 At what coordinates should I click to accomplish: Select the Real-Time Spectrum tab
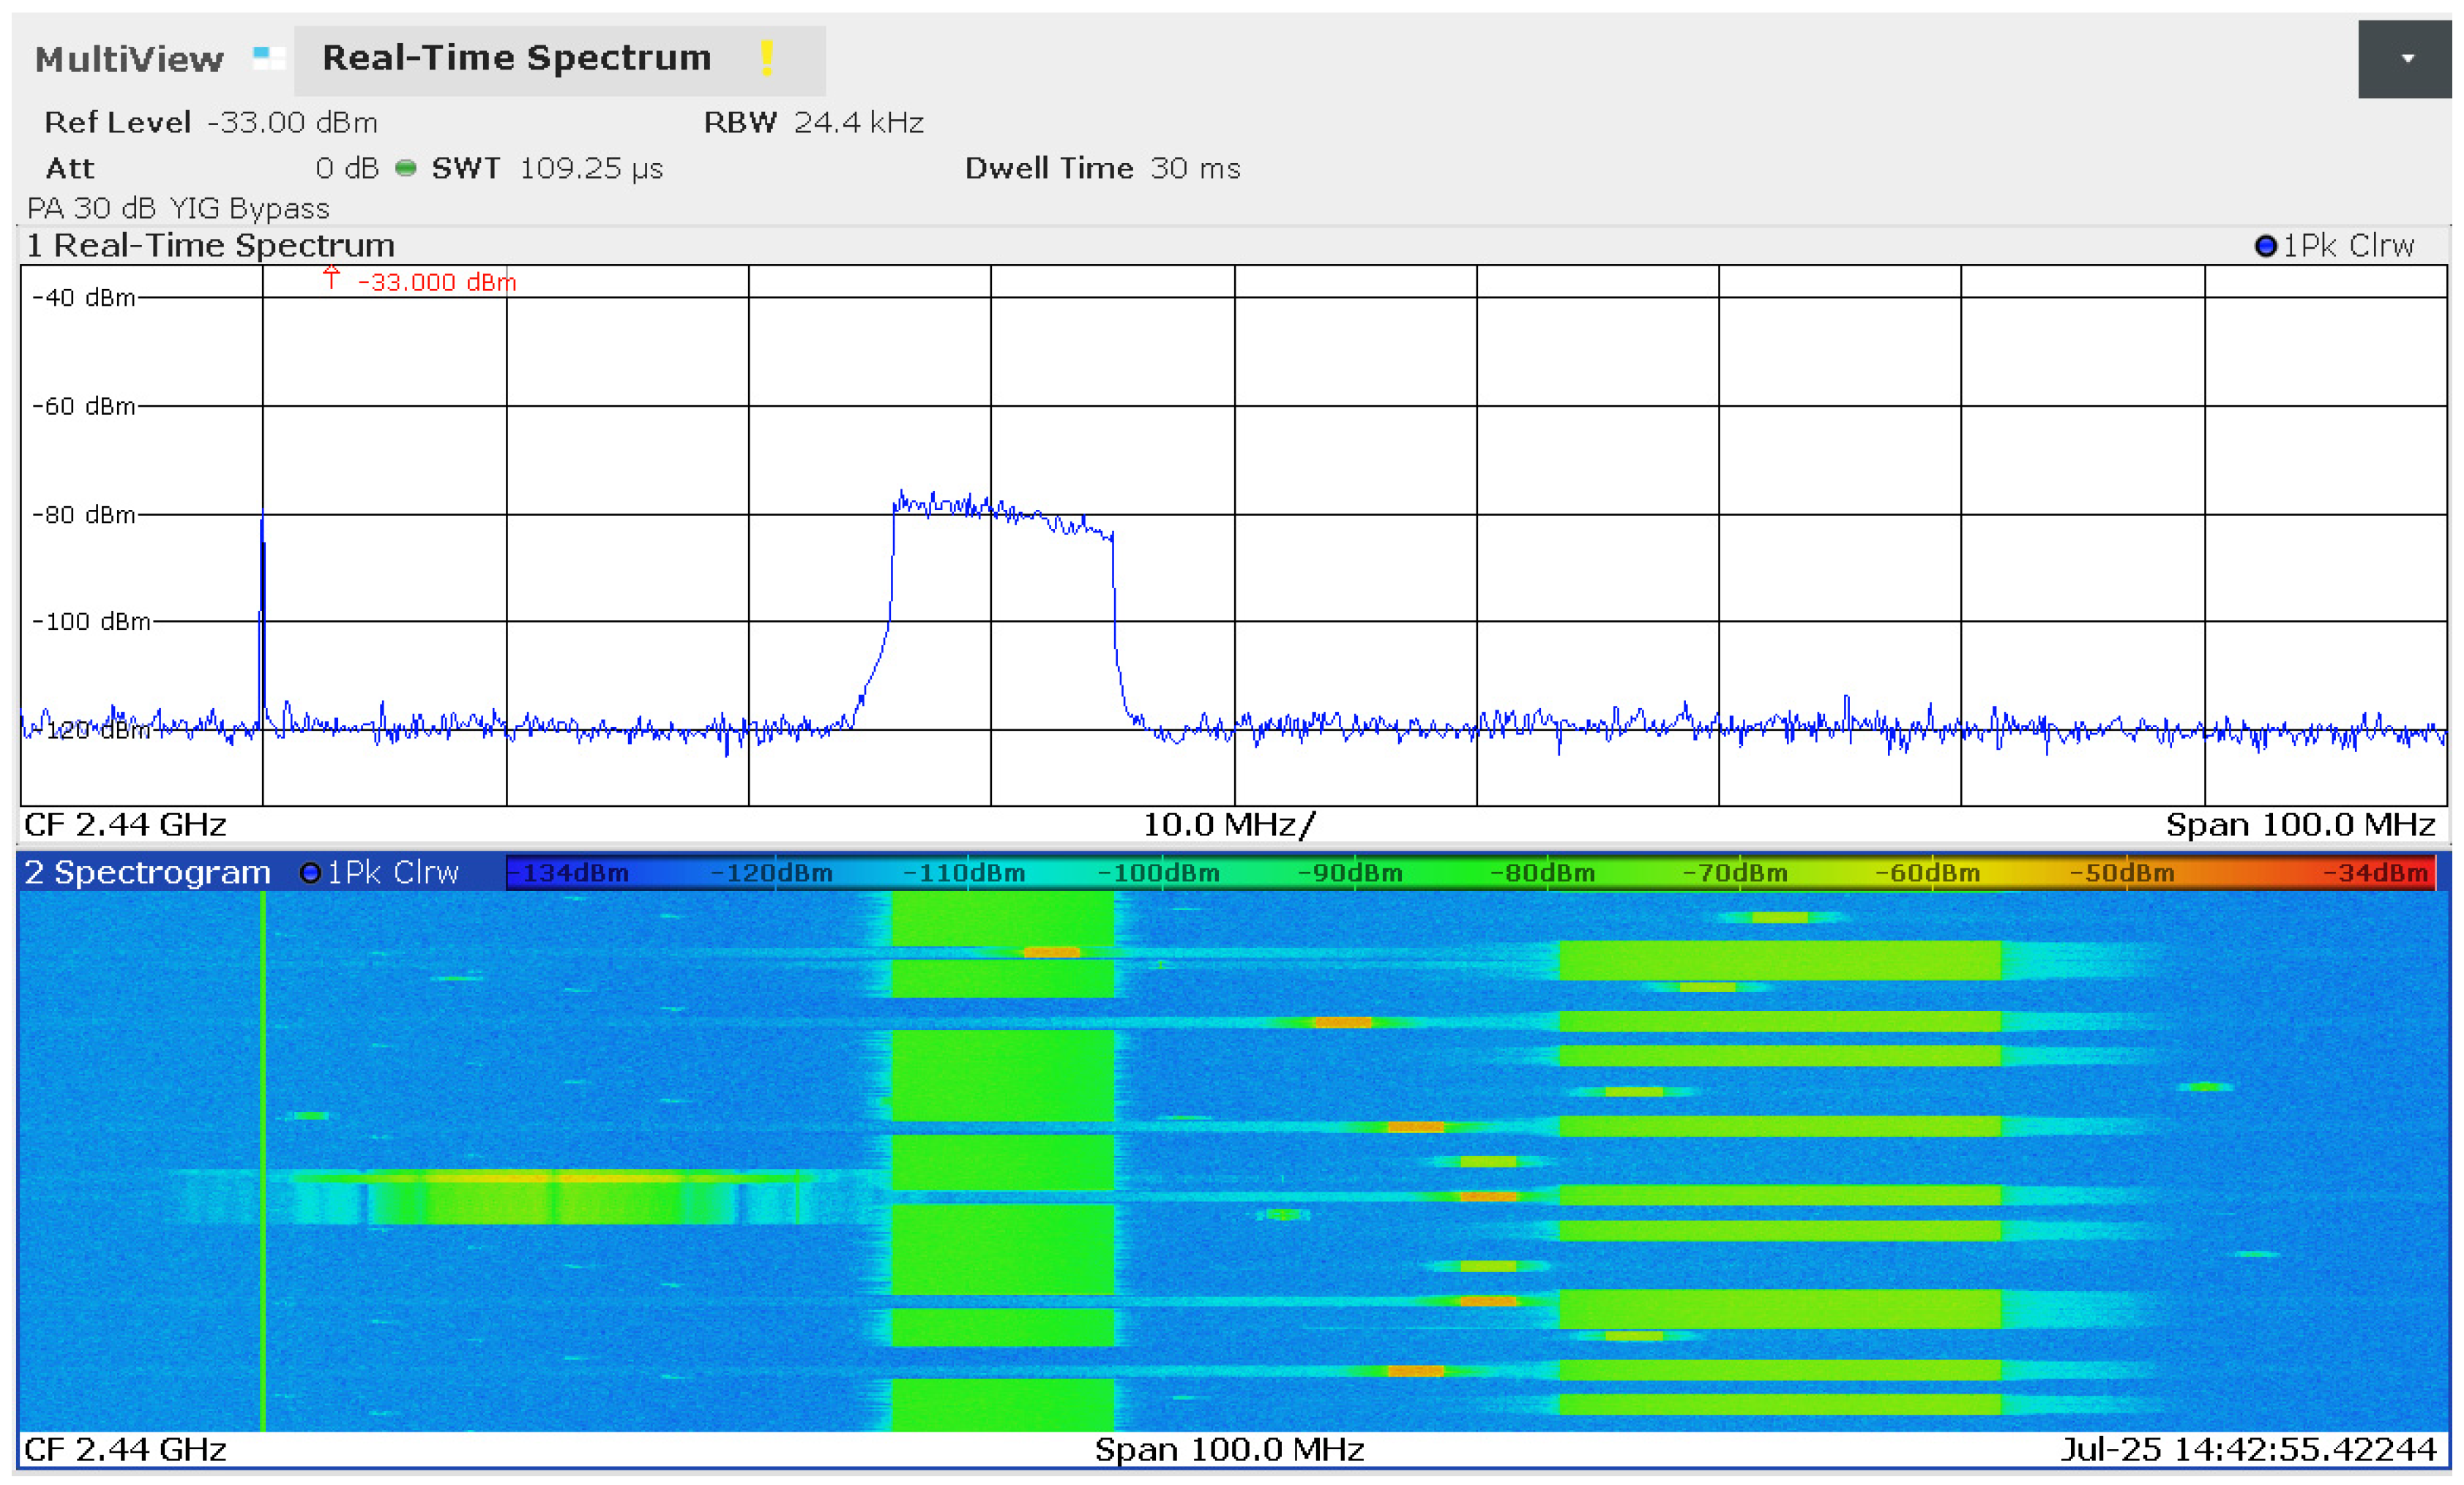[517, 58]
